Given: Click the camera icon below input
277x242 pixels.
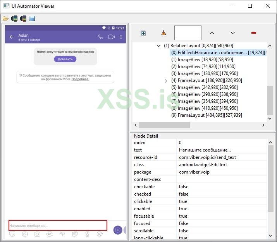Looking at the screenshot, I should [37, 234].
